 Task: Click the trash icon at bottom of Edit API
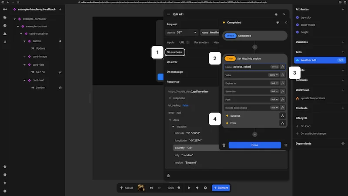tap(168, 176)
